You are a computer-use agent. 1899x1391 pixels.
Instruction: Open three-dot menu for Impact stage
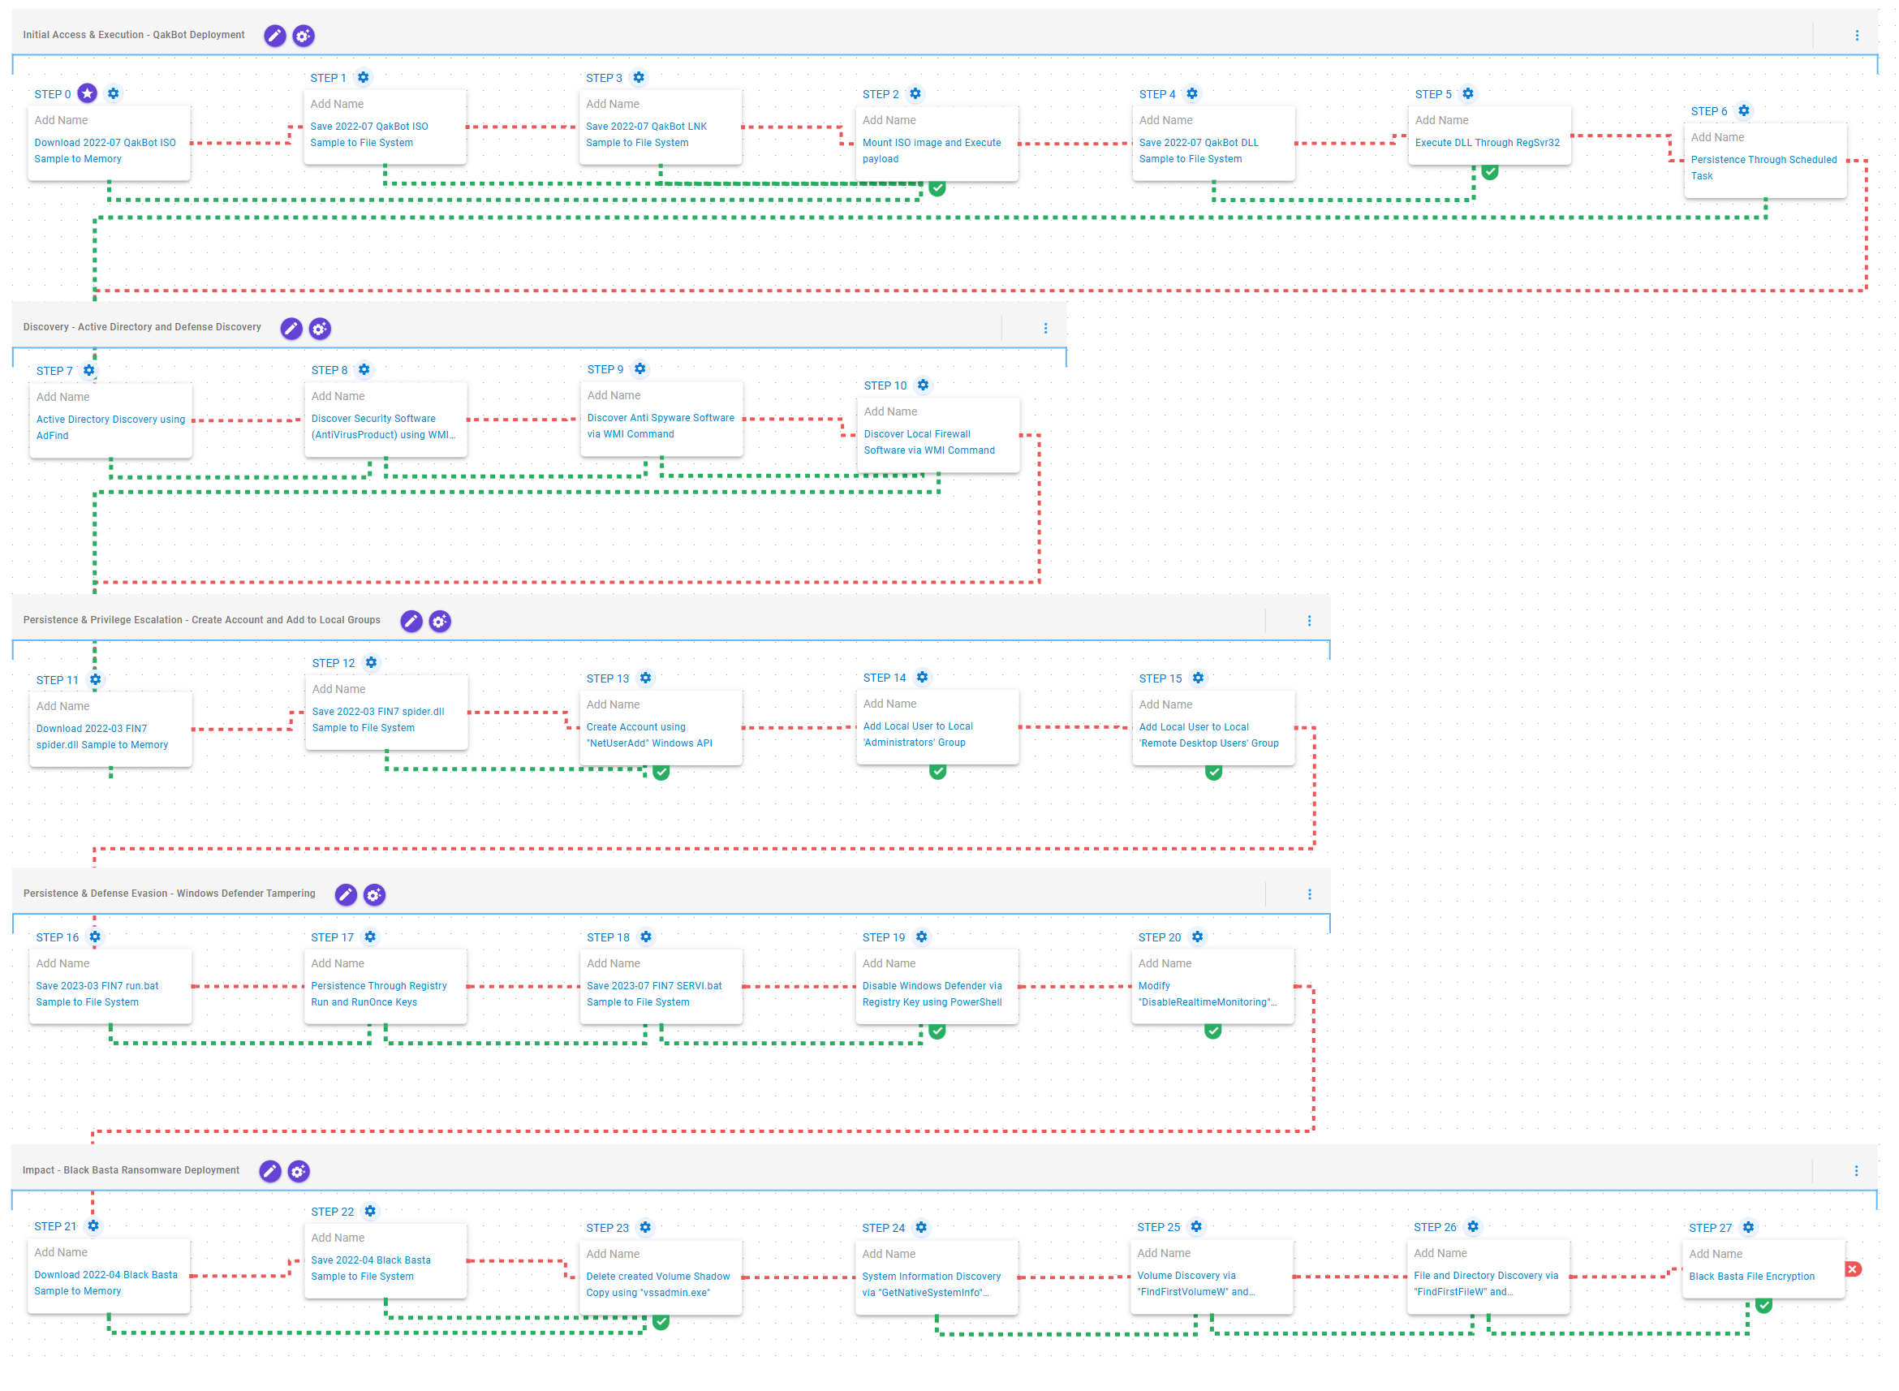pos(1856,1171)
